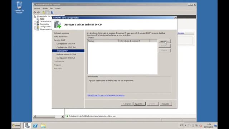Viewport: 229px width, 129px height.
Task: Go to Configuración WINS IPv4 step
Action: click(66, 47)
